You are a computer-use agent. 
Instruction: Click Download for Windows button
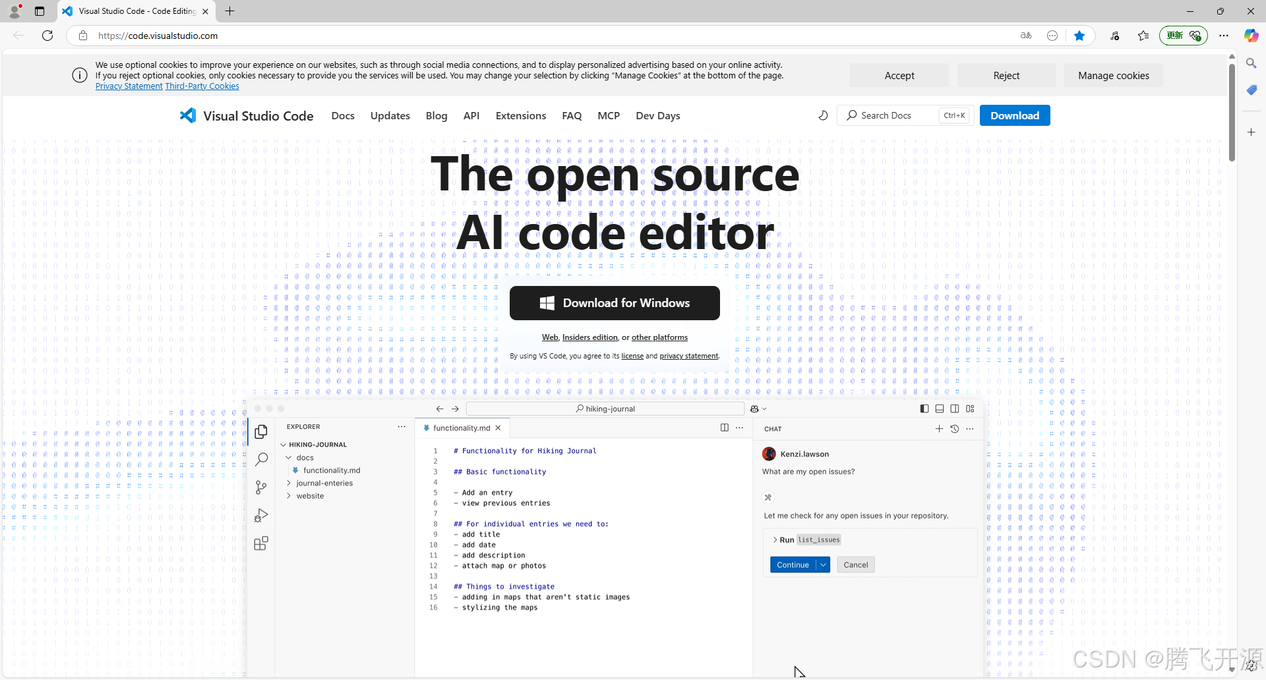[x=615, y=303]
